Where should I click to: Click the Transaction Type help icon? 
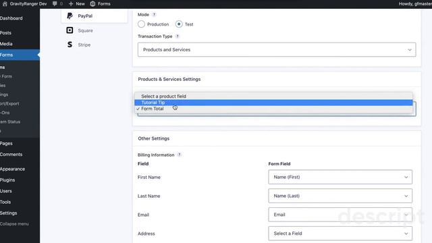tap(178, 36)
